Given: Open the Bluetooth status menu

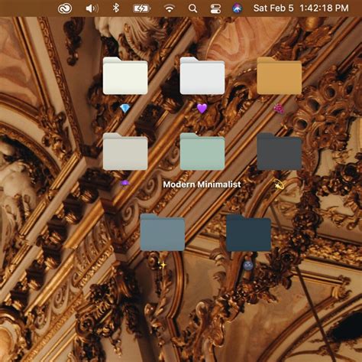Looking at the screenshot, I should click(x=116, y=8).
